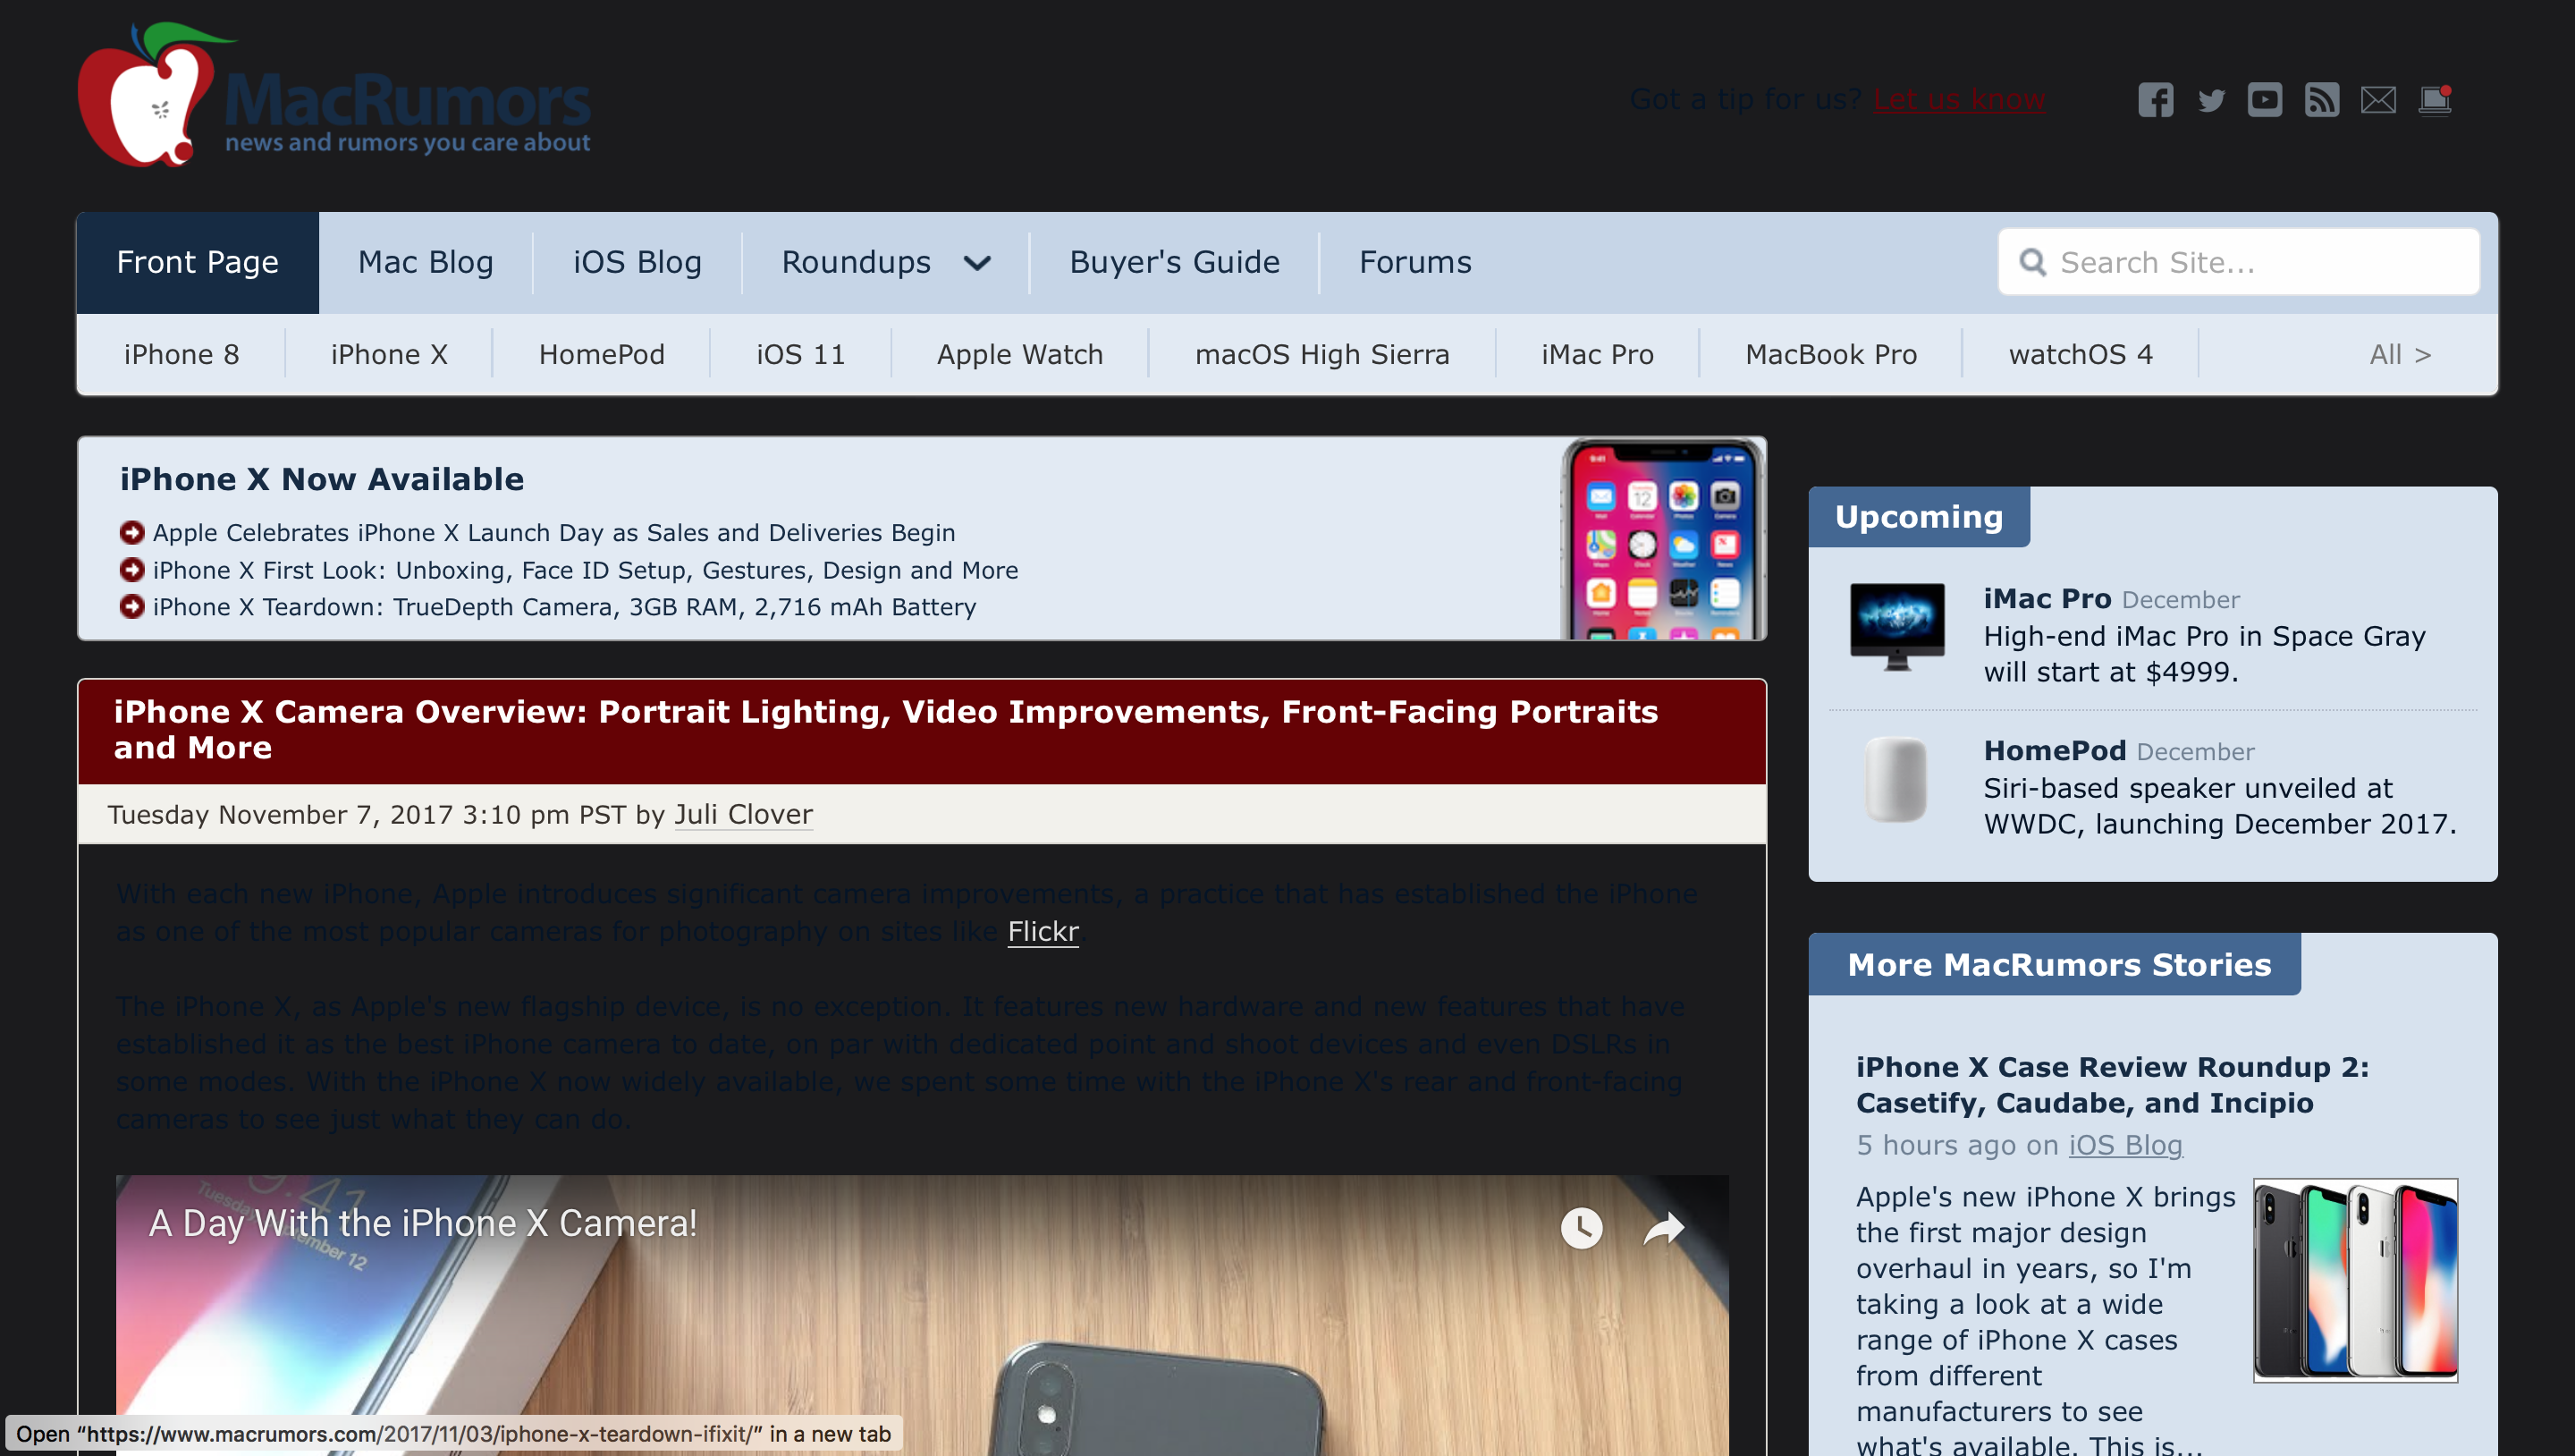Image resolution: width=2575 pixels, height=1456 pixels.
Task: Click the laptop notification icon
Action: coord(2435,100)
